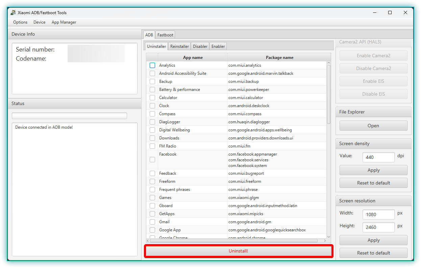Select the Clock app checkbox
The height and width of the screenshot is (268, 421).
pos(152,106)
